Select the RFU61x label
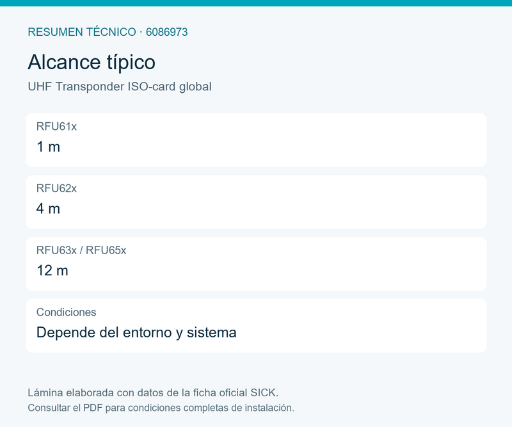Viewport: 512px width, 427px height. tap(56, 126)
